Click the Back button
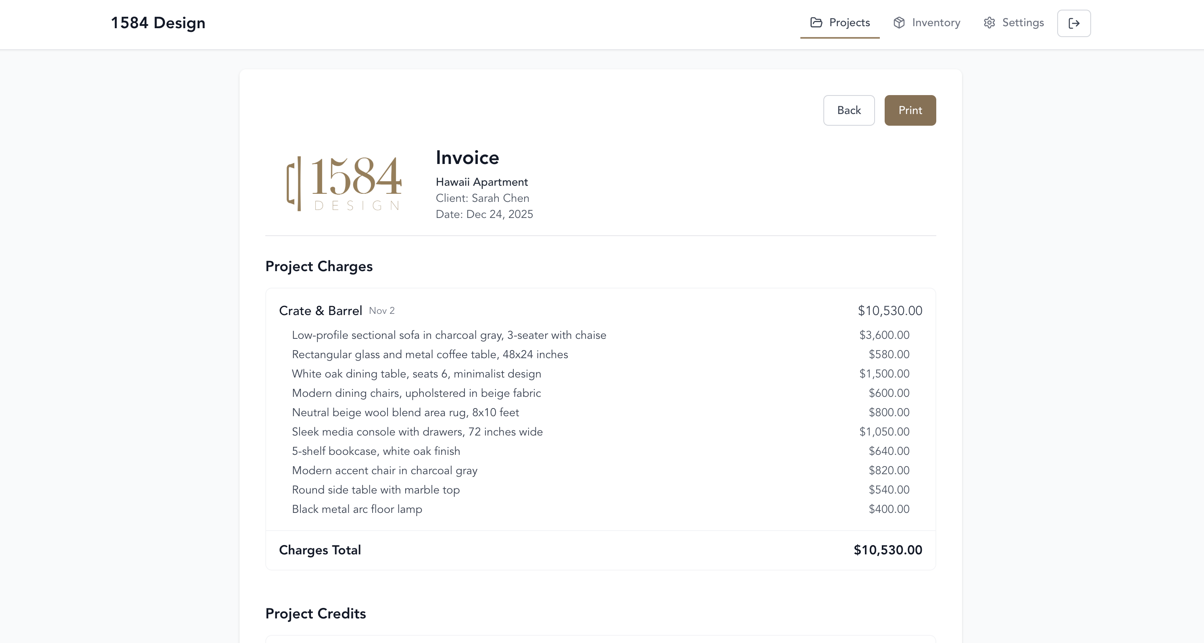 (849, 110)
